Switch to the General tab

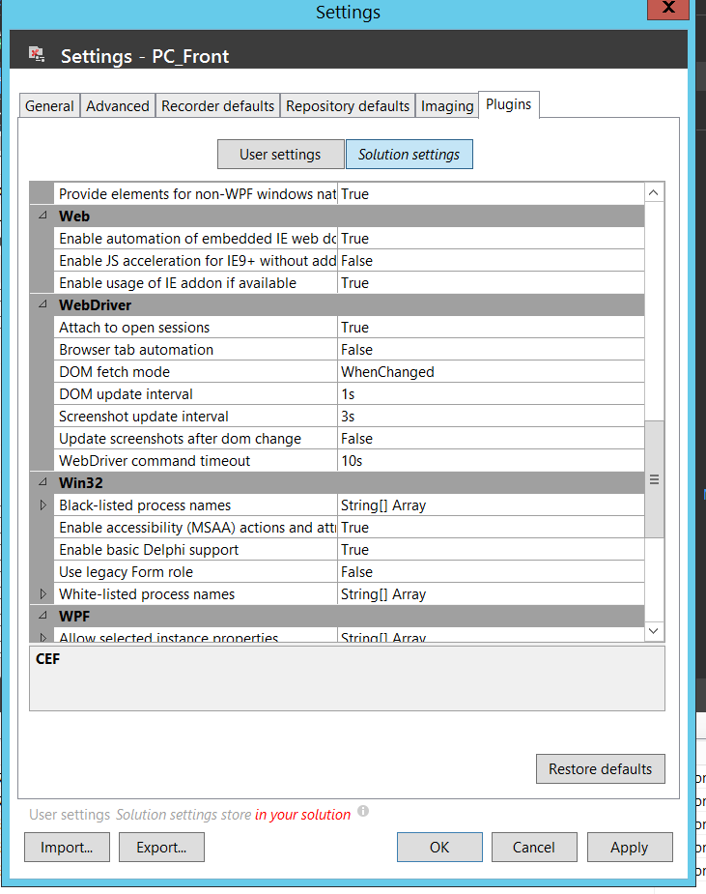coord(49,106)
